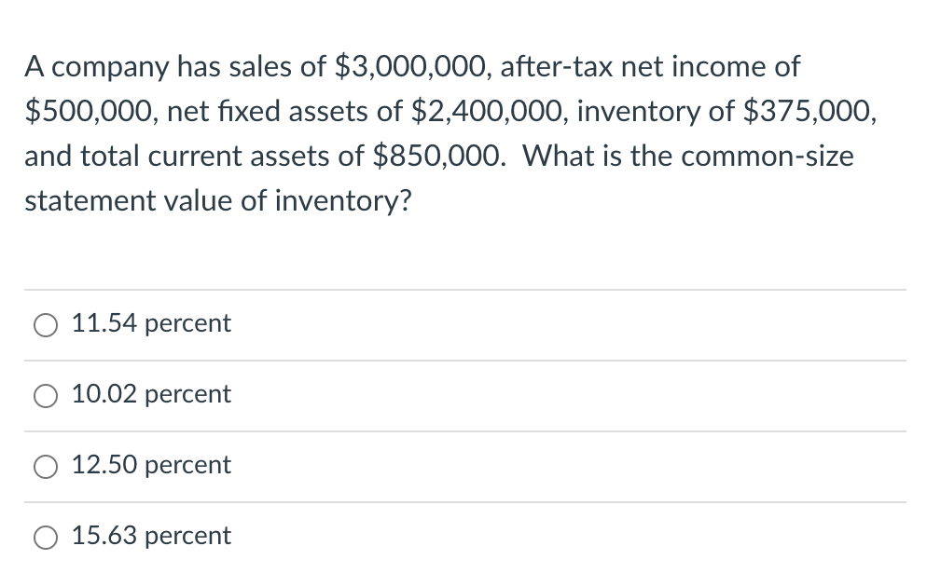Select the 11.54 percent radio button
This screenshot has width=927, height=587.
(46, 325)
